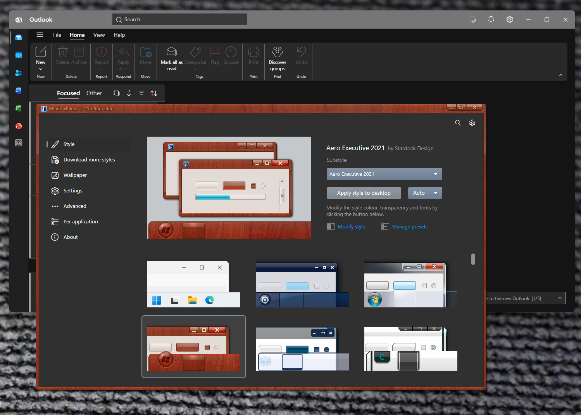Image resolution: width=581 pixels, height=415 pixels.
Task: Open Discover groups in the ribbon
Action: pyautogui.click(x=277, y=58)
